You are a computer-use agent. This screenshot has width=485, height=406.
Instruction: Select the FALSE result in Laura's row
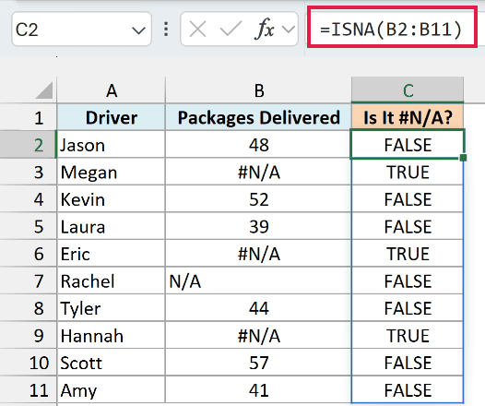[408, 226]
